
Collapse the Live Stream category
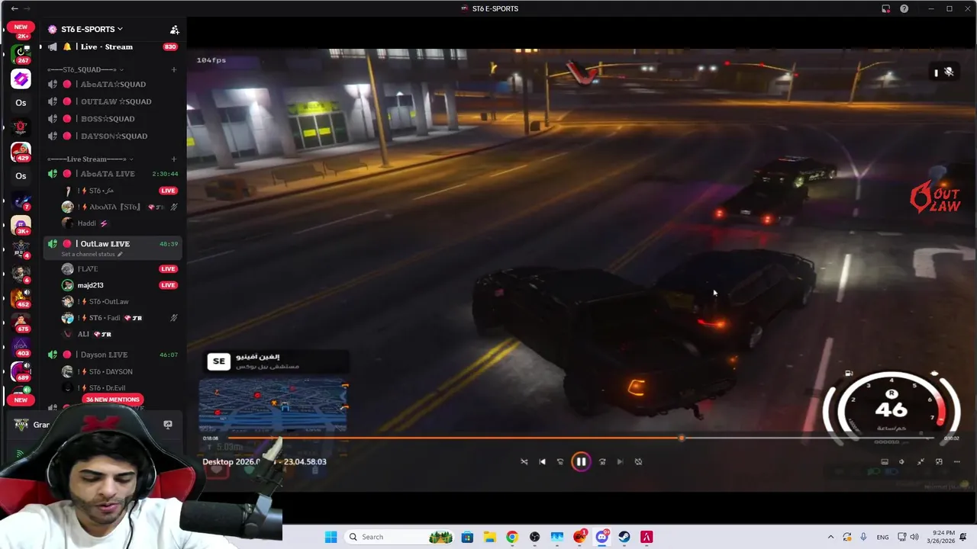90,159
